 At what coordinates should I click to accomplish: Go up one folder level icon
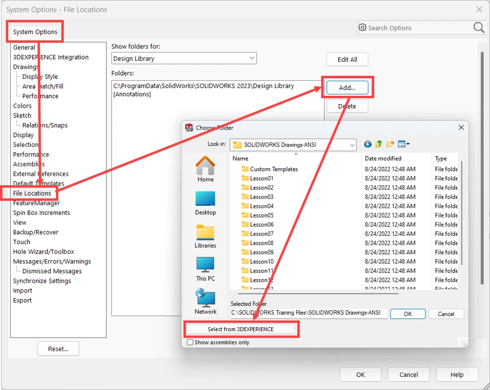coord(379,144)
